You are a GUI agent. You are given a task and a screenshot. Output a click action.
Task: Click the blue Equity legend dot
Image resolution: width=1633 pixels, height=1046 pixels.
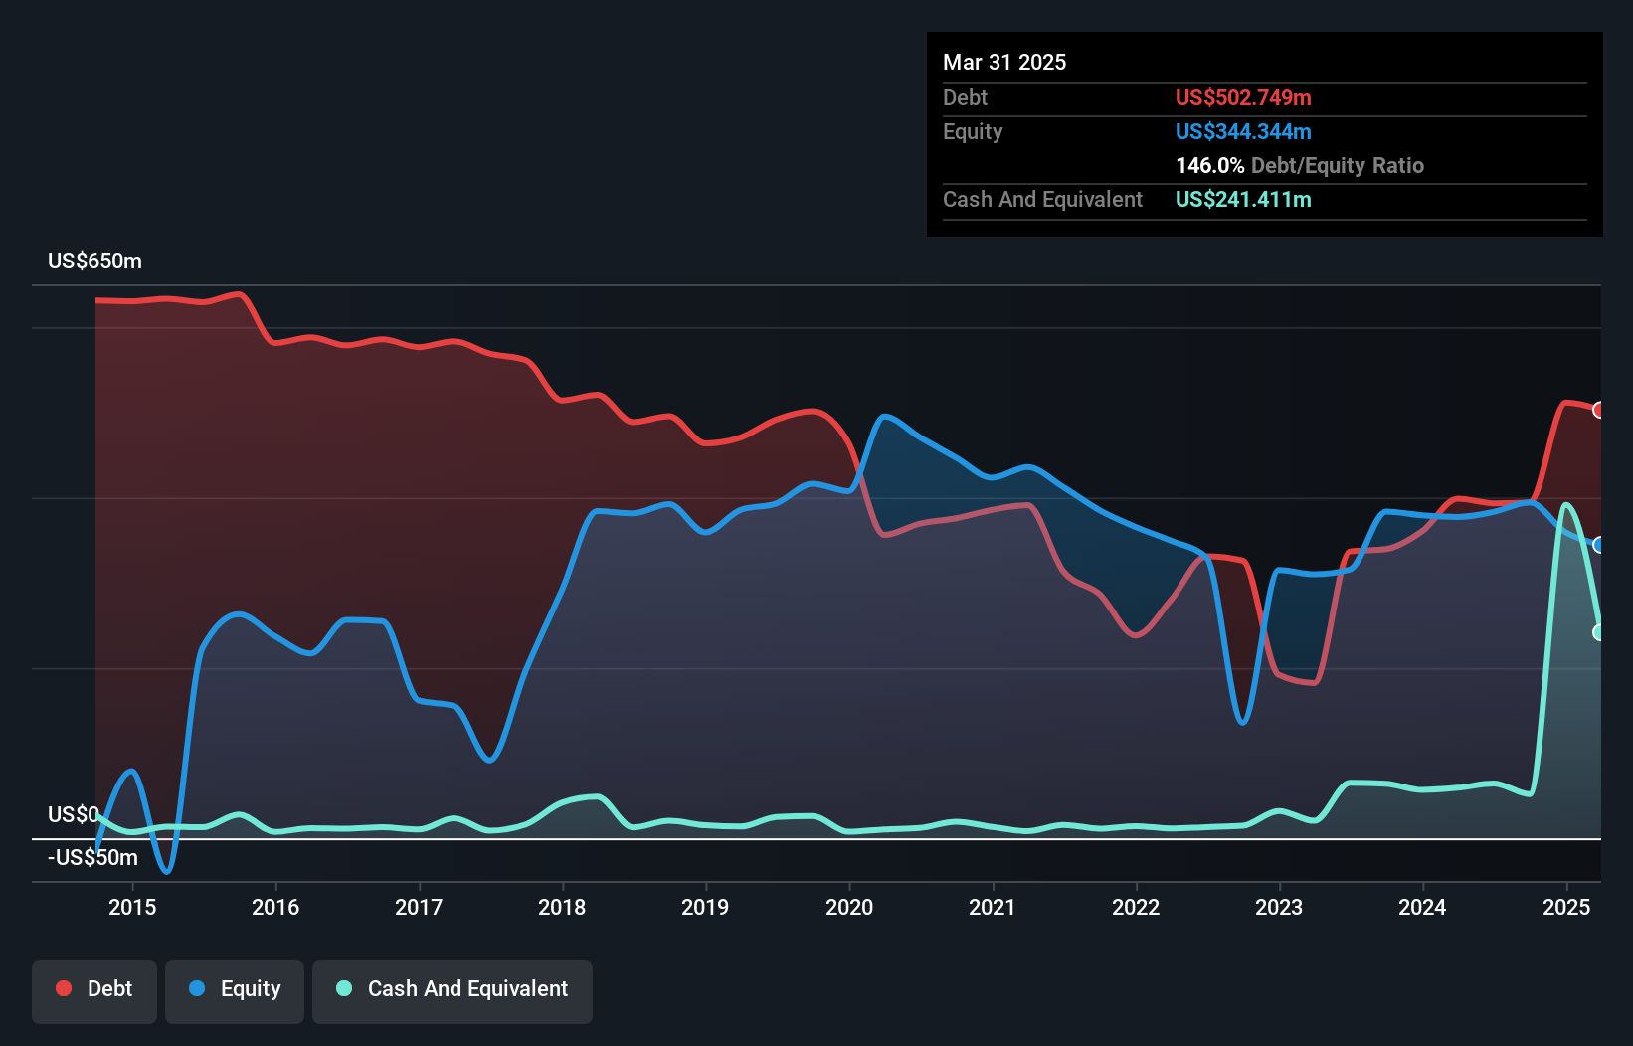click(x=197, y=988)
